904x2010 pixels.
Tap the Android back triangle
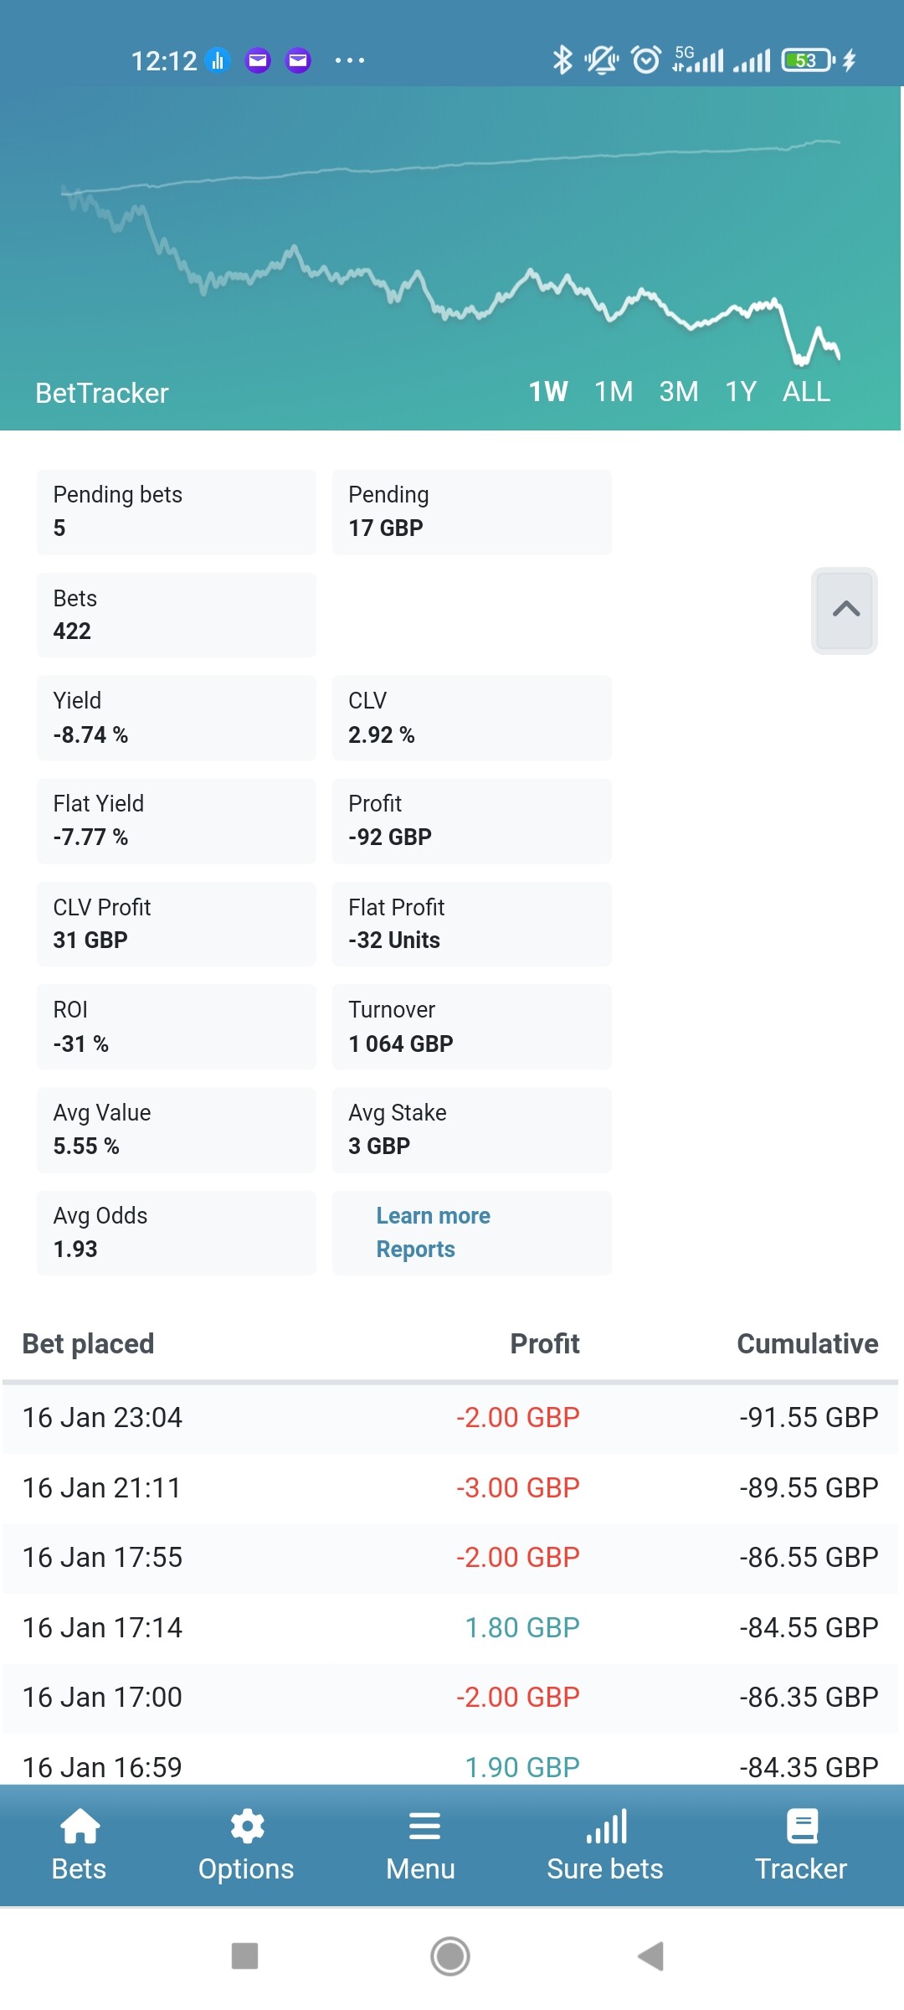tap(651, 1956)
